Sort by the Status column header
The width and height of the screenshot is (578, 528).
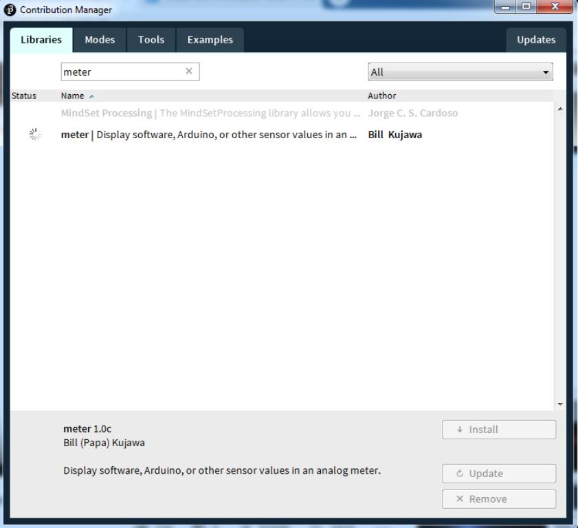pos(24,96)
